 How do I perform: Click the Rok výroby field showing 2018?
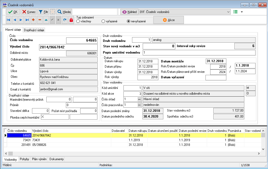(148, 77)
